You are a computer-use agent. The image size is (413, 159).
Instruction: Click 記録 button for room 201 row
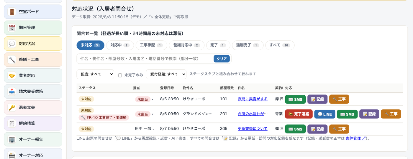[369, 114]
